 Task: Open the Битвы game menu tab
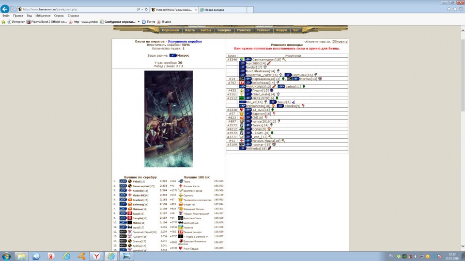206,30
